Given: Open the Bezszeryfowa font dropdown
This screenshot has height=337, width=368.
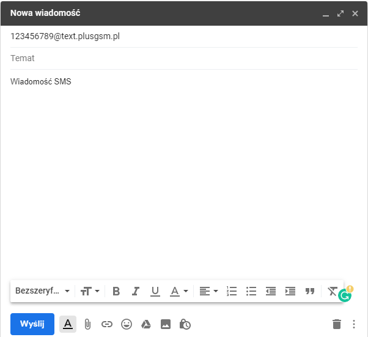Looking at the screenshot, I should click(x=42, y=291).
